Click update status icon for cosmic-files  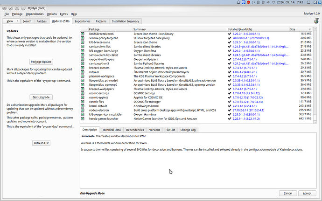point(82,102)
